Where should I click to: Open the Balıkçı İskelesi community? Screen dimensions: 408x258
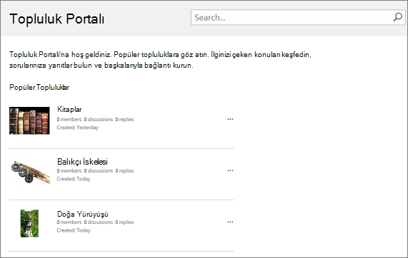click(82, 162)
